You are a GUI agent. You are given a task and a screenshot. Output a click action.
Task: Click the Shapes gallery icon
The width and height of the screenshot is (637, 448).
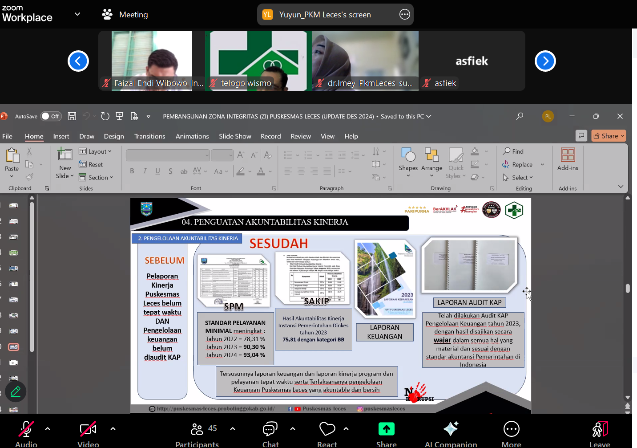[408, 155]
